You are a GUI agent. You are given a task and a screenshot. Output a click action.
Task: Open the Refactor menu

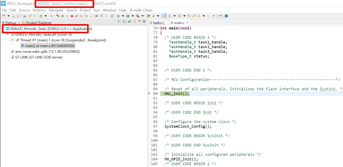[x=39, y=10]
